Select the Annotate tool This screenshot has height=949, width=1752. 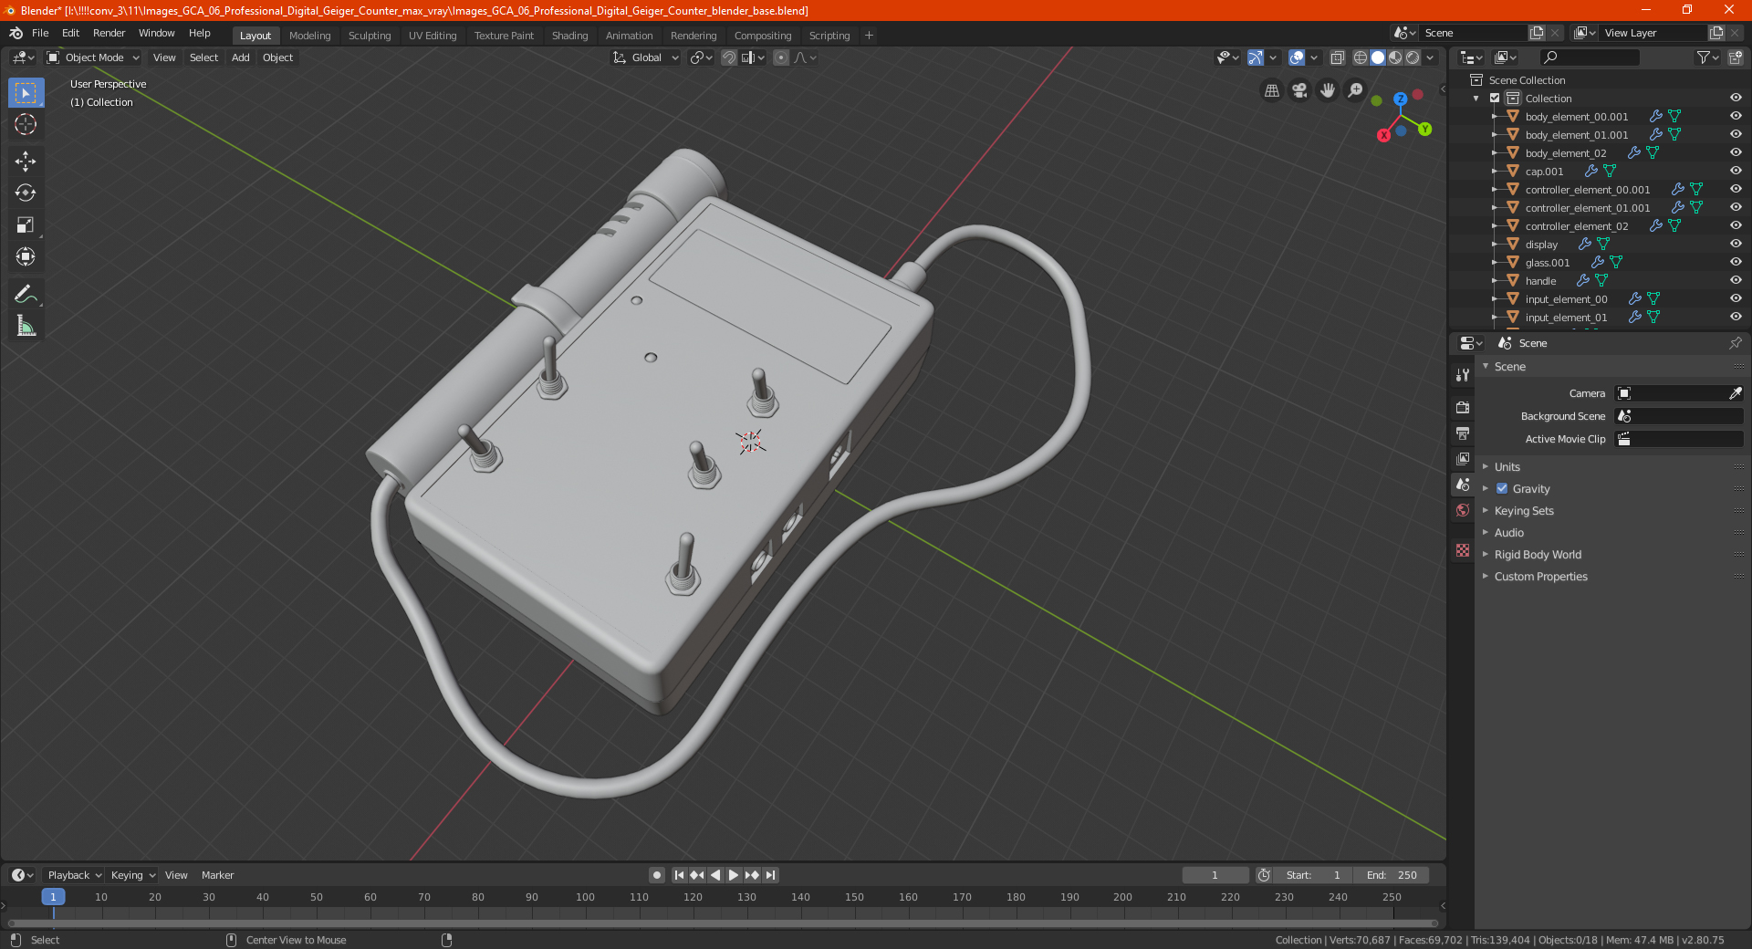tap(26, 294)
